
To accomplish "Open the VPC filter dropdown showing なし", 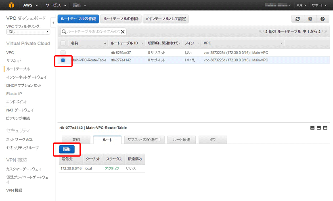I will (28, 31).
